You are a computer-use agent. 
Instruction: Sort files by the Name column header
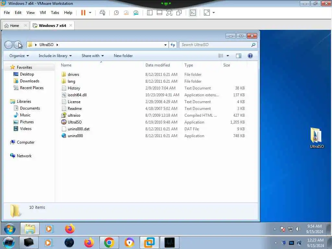(101, 65)
